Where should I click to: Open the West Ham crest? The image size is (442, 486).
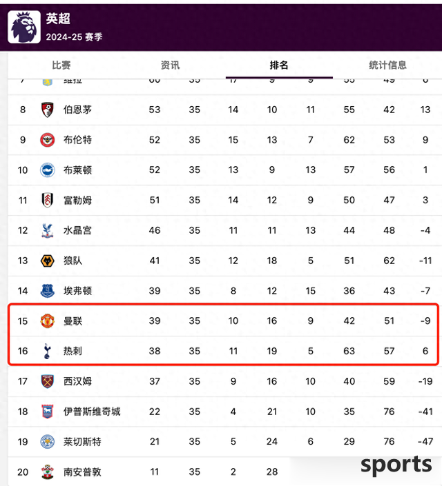[x=48, y=381]
